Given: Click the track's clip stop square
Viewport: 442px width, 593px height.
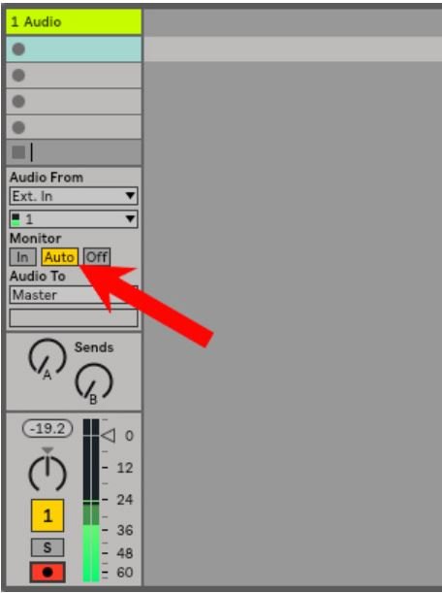Looking at the screenshot, I should coord(18,152).
